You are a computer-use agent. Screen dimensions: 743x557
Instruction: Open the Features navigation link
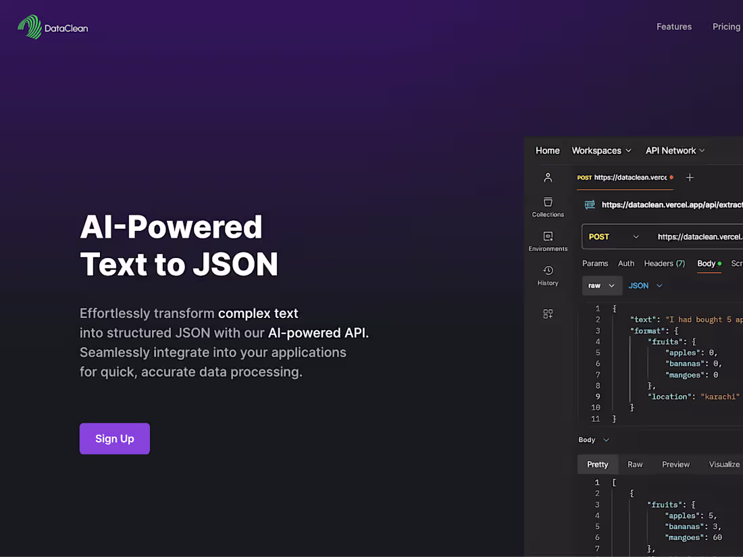click(x=674, y=26)
